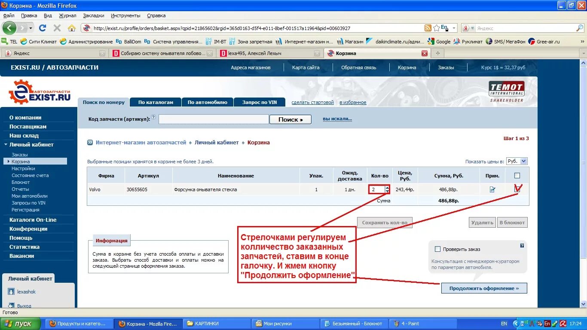This screenshot has width=587, height=330.
Task: Open the BalliDom bookmark
Action: pos(128,42)
